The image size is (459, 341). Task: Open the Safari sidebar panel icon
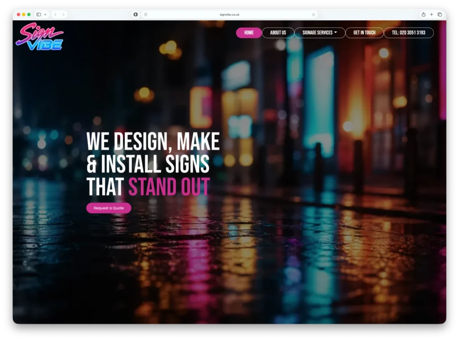[39, 14]
